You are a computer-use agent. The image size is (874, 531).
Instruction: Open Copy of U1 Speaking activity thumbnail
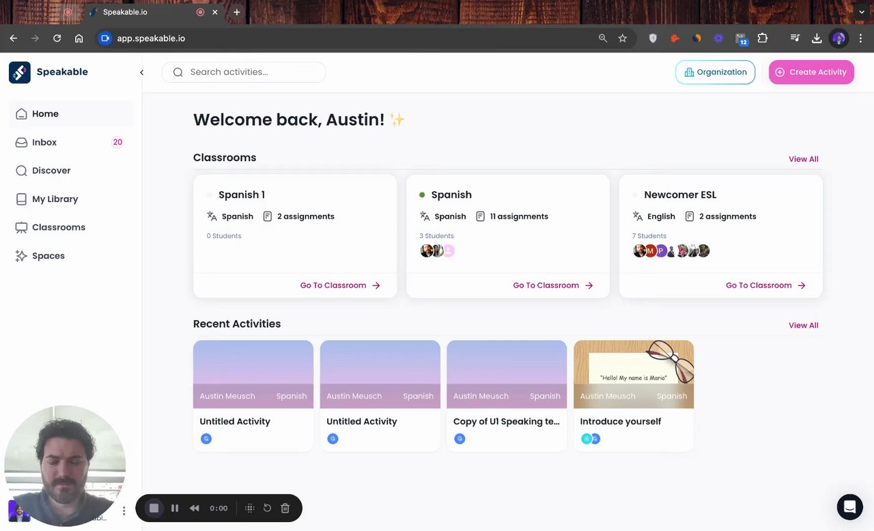point(507,374)
